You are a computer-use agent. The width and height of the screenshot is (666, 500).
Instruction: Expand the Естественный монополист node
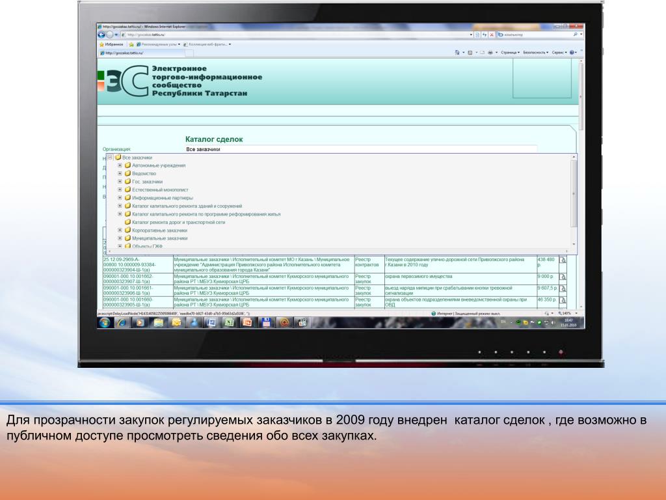pos(120,189)
